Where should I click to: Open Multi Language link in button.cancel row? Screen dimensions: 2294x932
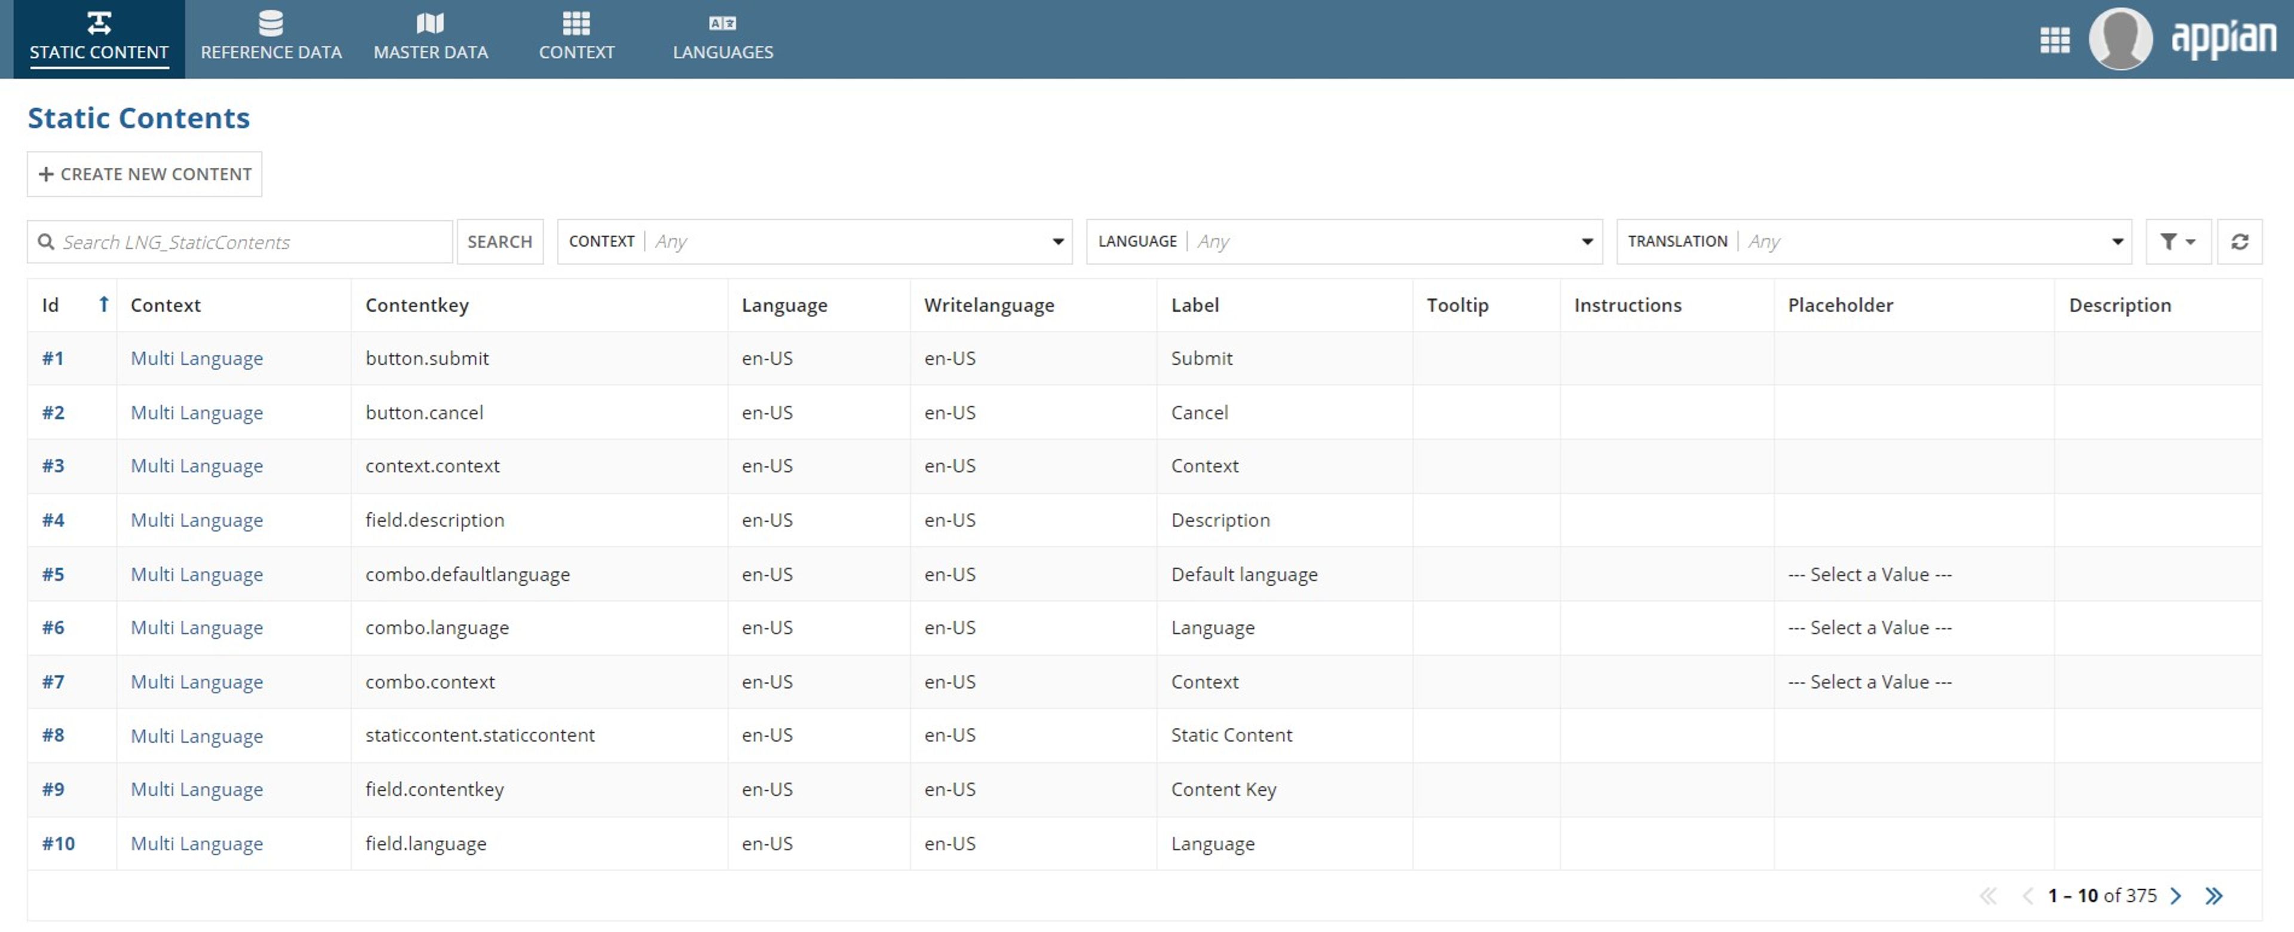[197, 412]
